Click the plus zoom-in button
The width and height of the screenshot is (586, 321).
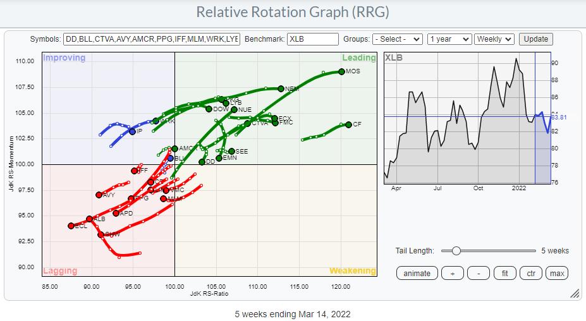452,273
